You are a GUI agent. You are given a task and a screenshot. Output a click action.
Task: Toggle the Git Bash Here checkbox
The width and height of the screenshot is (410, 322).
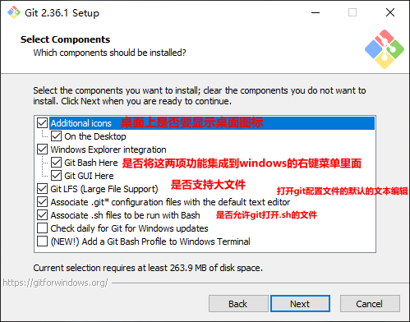[x=56, y=163]
